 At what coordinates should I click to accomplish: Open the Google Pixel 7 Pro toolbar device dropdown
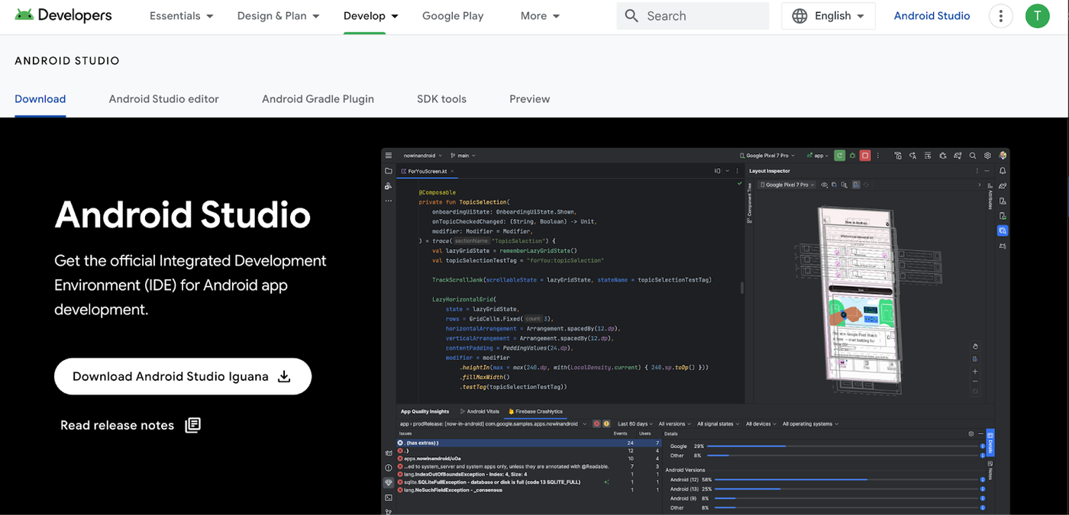point(767,156)
